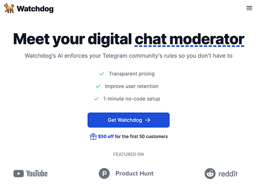Click the checkmark beside Improve user retention
This screenshot has height=186, width=260.
(98, 86)
